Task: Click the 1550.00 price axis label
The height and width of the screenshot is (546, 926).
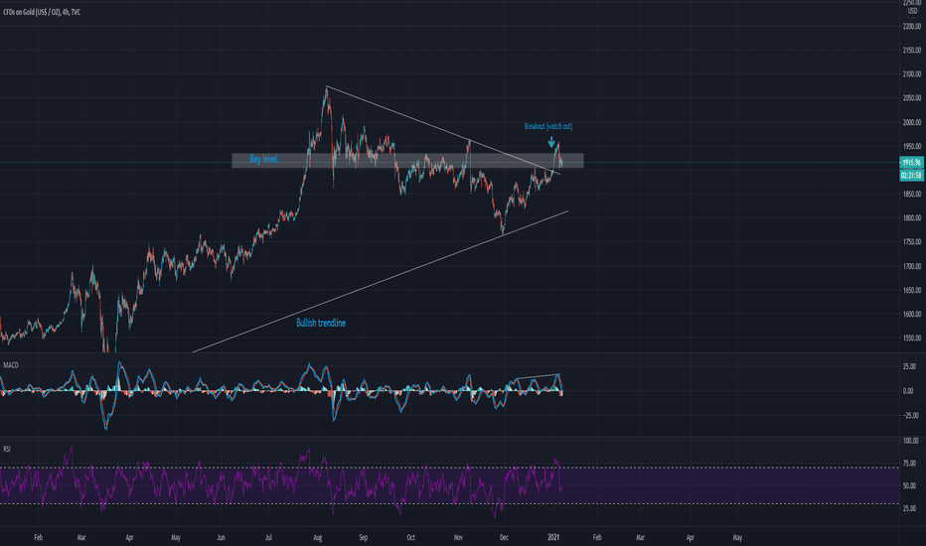Action: point(912,339)
